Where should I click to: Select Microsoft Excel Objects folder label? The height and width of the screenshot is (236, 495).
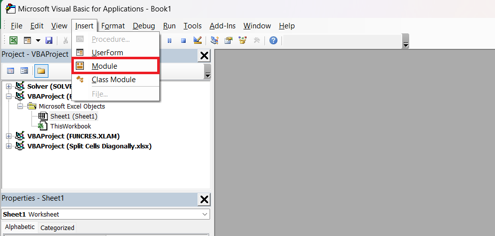(72, 107)
